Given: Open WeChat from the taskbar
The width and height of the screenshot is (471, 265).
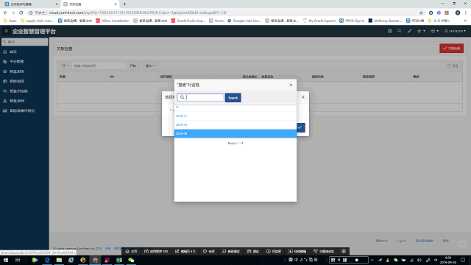Looking at the screenshot, I should pos(131,260).
